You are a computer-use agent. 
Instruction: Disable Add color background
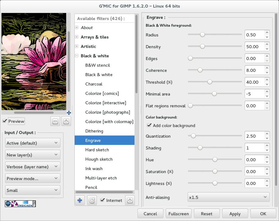[x=149, y=126]
